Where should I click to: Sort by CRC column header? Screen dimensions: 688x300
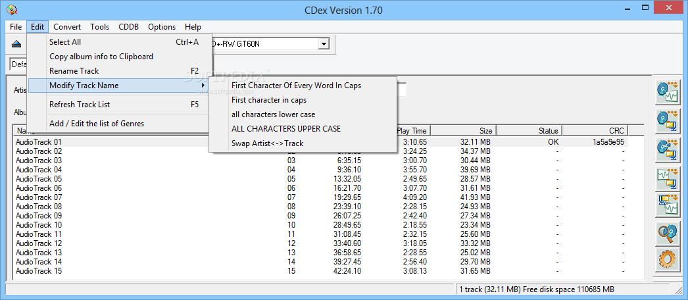click(x=595, y=131)
